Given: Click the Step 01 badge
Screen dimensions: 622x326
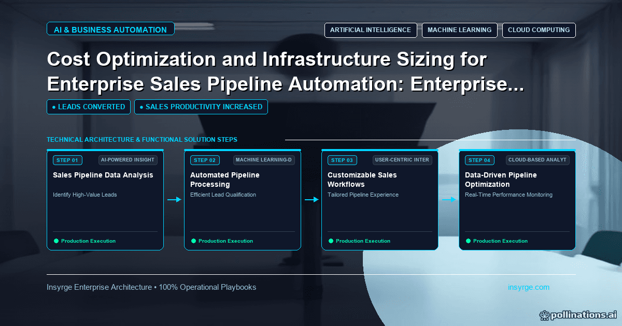Looking at the screenshot, I should point(67,160).
